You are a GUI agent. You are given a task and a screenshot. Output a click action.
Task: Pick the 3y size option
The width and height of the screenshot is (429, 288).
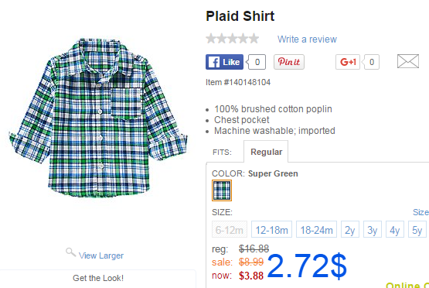click(373, 229)
